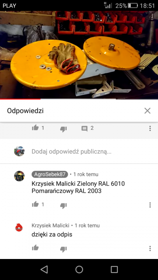Like AgroSebek87's RAL colors comment
The image size is (158, 280).
tap(35, 204)
